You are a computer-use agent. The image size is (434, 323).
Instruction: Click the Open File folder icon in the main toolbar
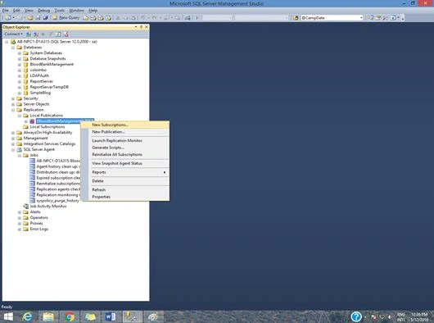(30, 18)
